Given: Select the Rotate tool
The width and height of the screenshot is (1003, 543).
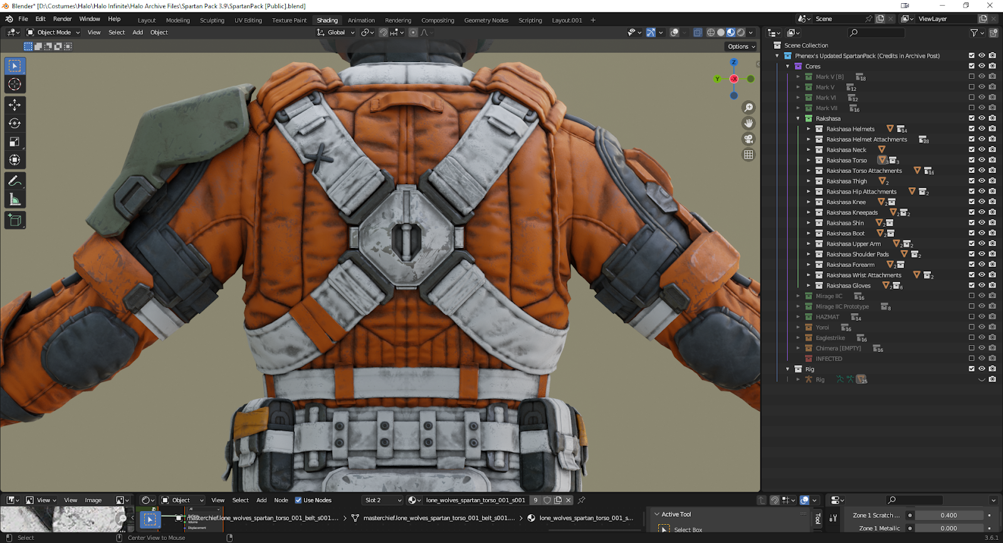Looking at the screenshot, I should point(15,123).
